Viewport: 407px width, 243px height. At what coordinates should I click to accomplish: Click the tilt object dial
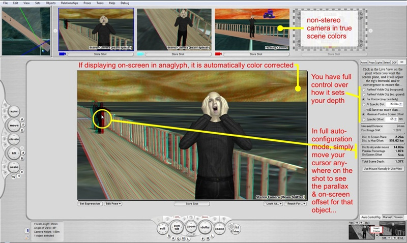14,153
